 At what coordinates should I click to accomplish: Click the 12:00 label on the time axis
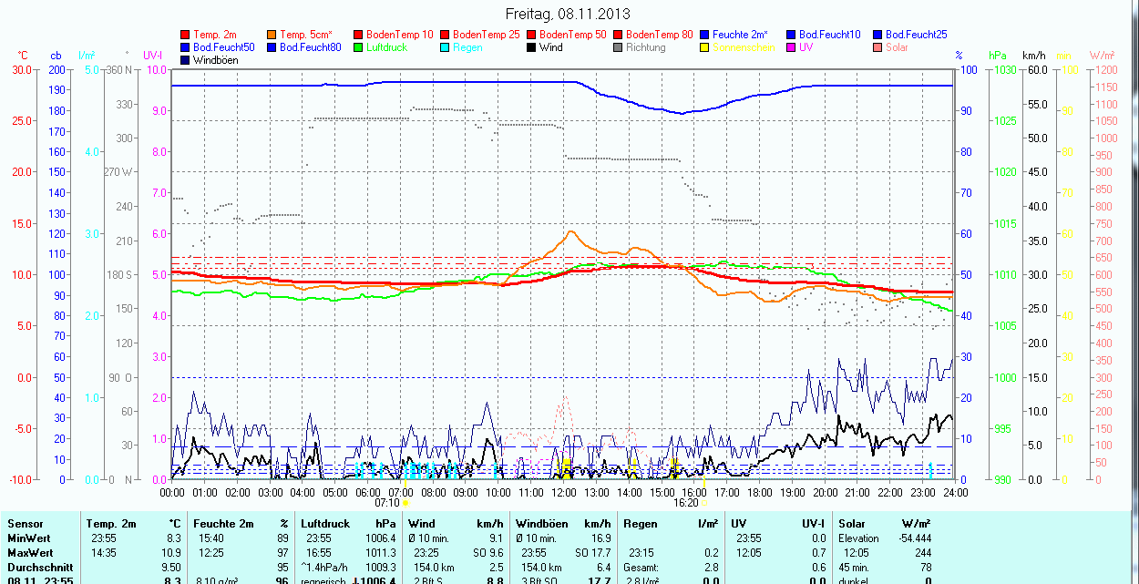click(x=564, y=492)
